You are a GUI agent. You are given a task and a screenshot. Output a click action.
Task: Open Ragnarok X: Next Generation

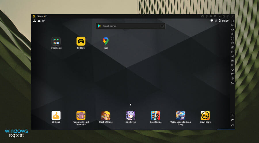(x=81, y=118)
